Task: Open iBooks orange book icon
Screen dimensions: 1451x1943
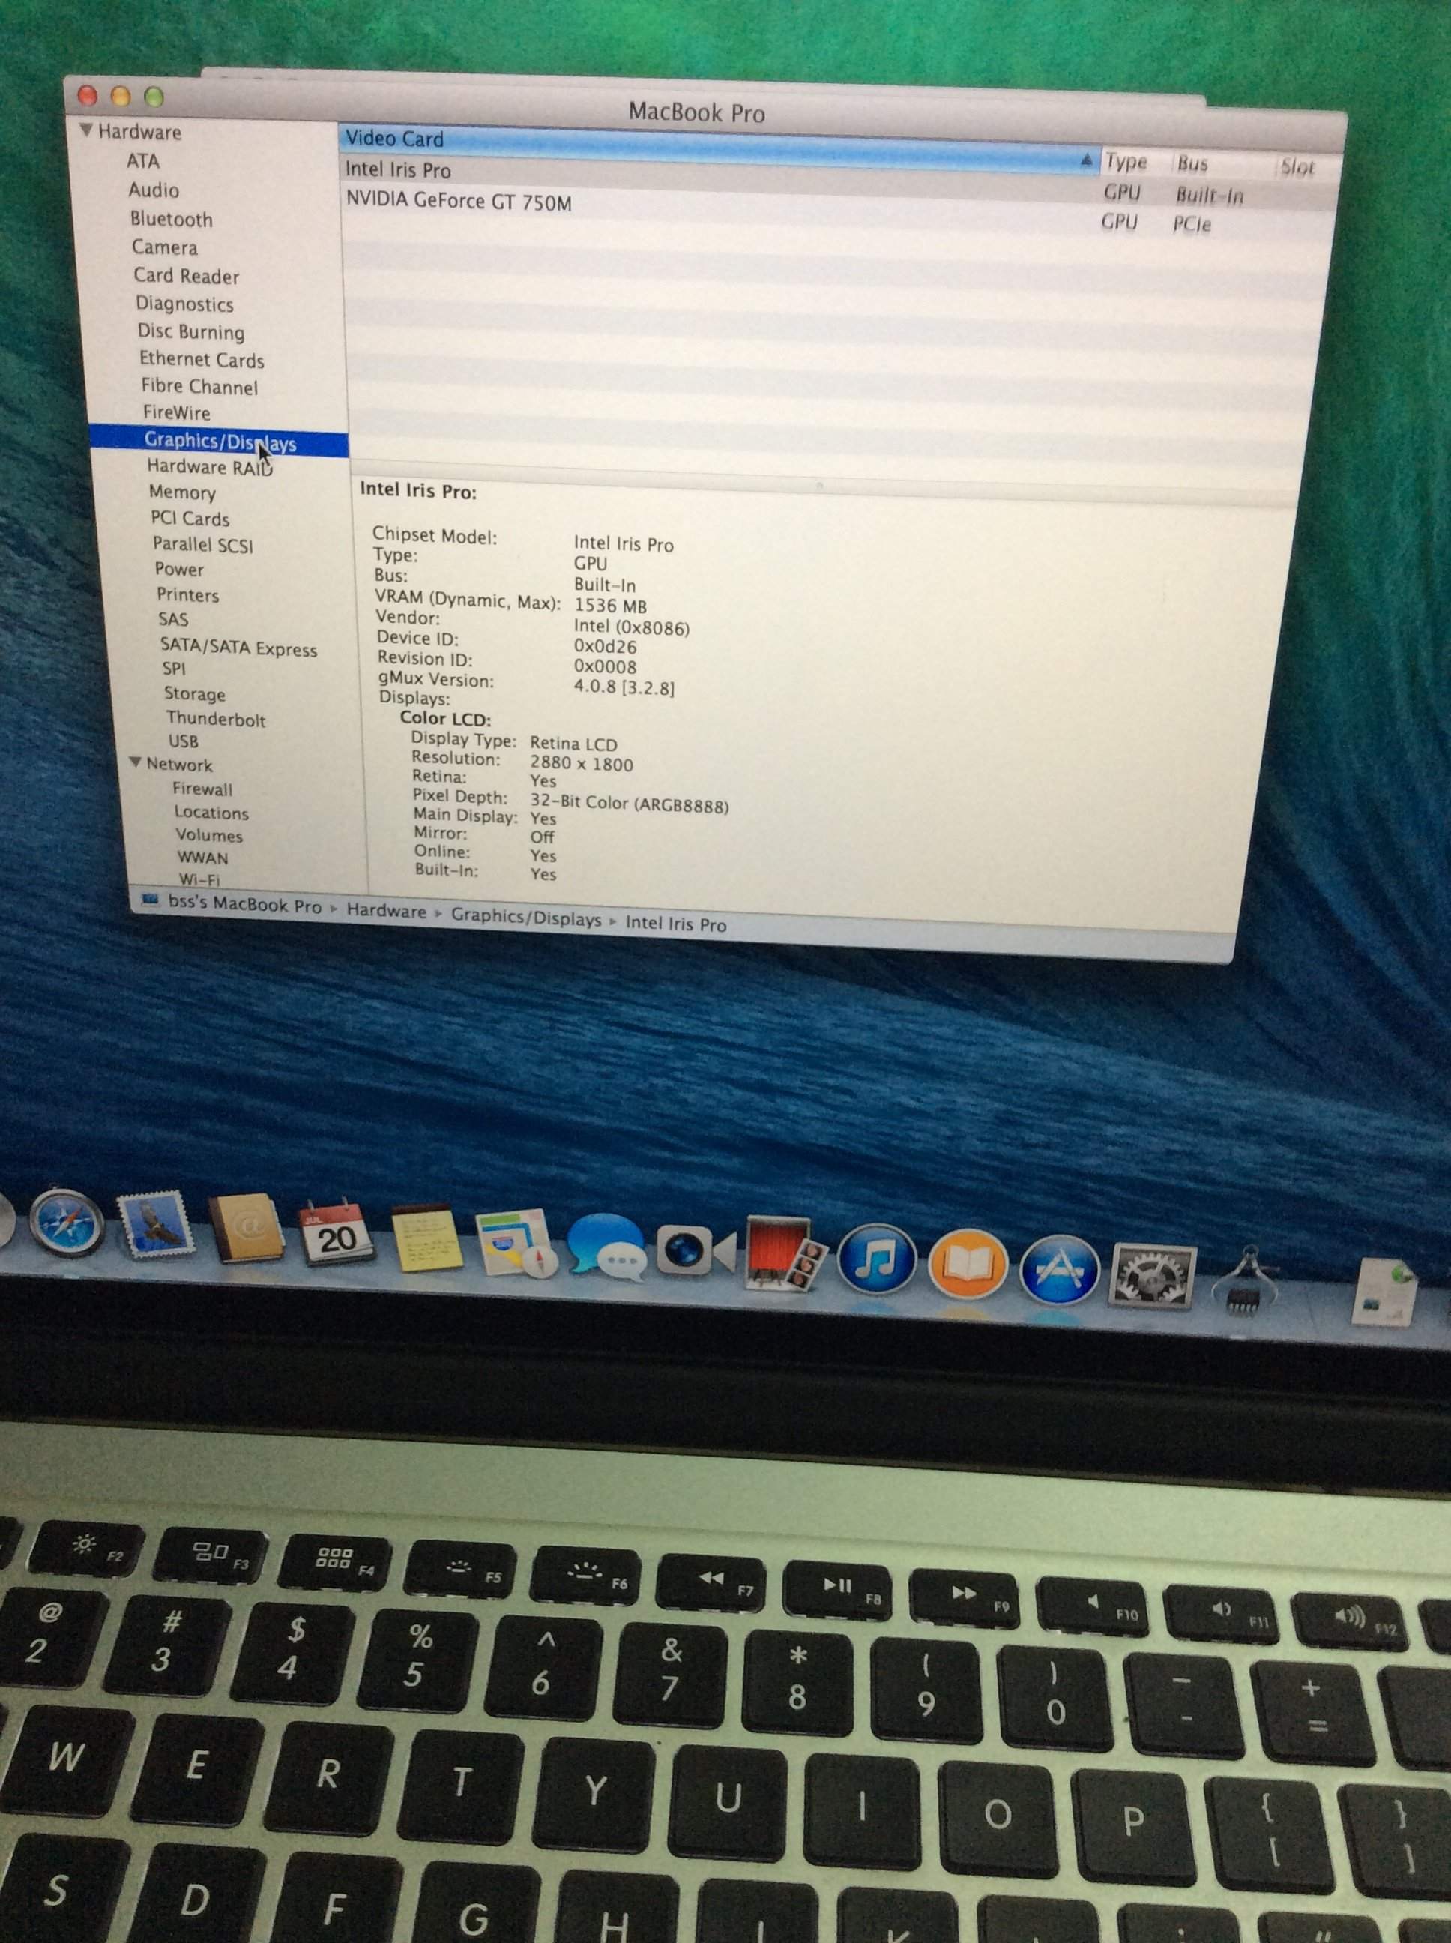Action: [x=967, y=1265]
